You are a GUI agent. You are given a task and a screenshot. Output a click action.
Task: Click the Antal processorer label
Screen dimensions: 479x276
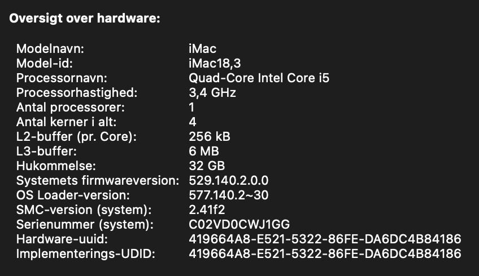[71, 107]
